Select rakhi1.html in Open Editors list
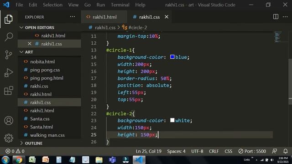This screenshot has height=164, width=292. click(53, 36)
